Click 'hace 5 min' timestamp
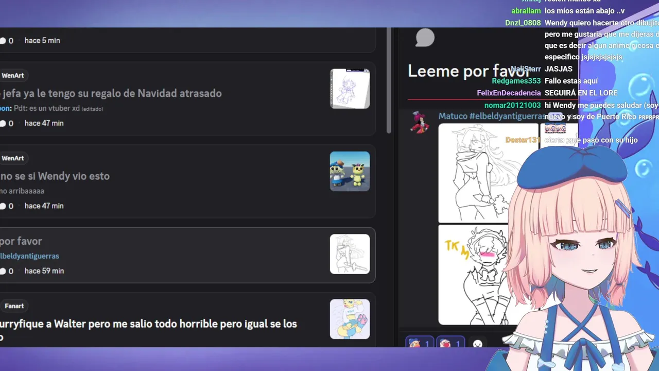Image resolution: width=659 pixels, height=371 pixels. 42,41
